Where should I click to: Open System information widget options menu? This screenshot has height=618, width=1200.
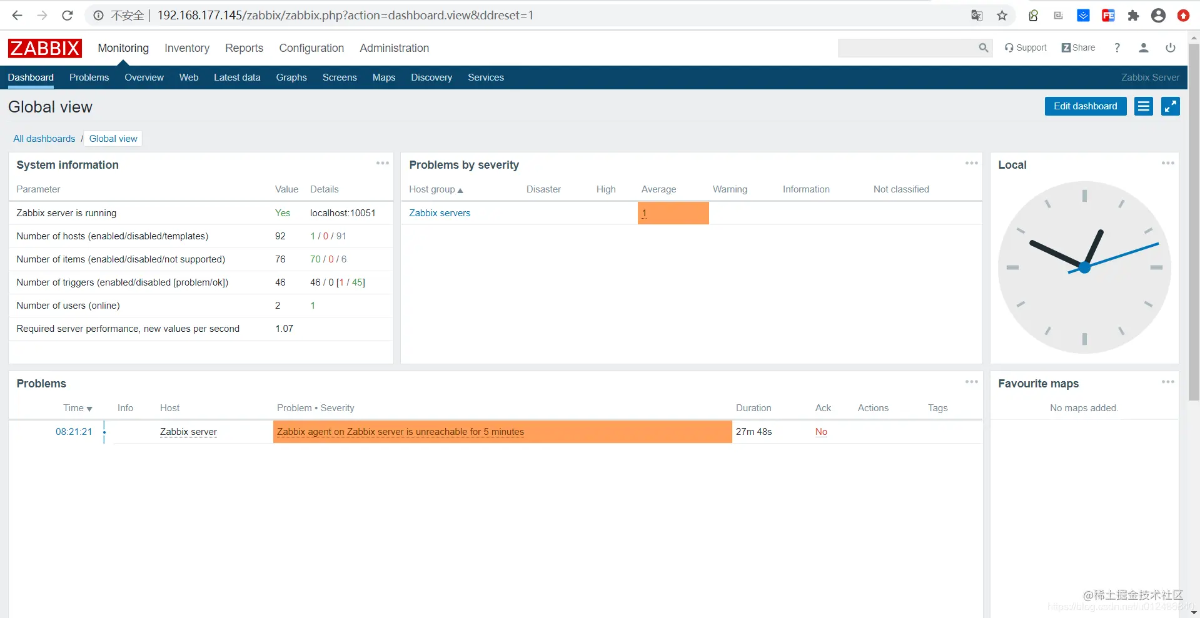tap(383, 163)
